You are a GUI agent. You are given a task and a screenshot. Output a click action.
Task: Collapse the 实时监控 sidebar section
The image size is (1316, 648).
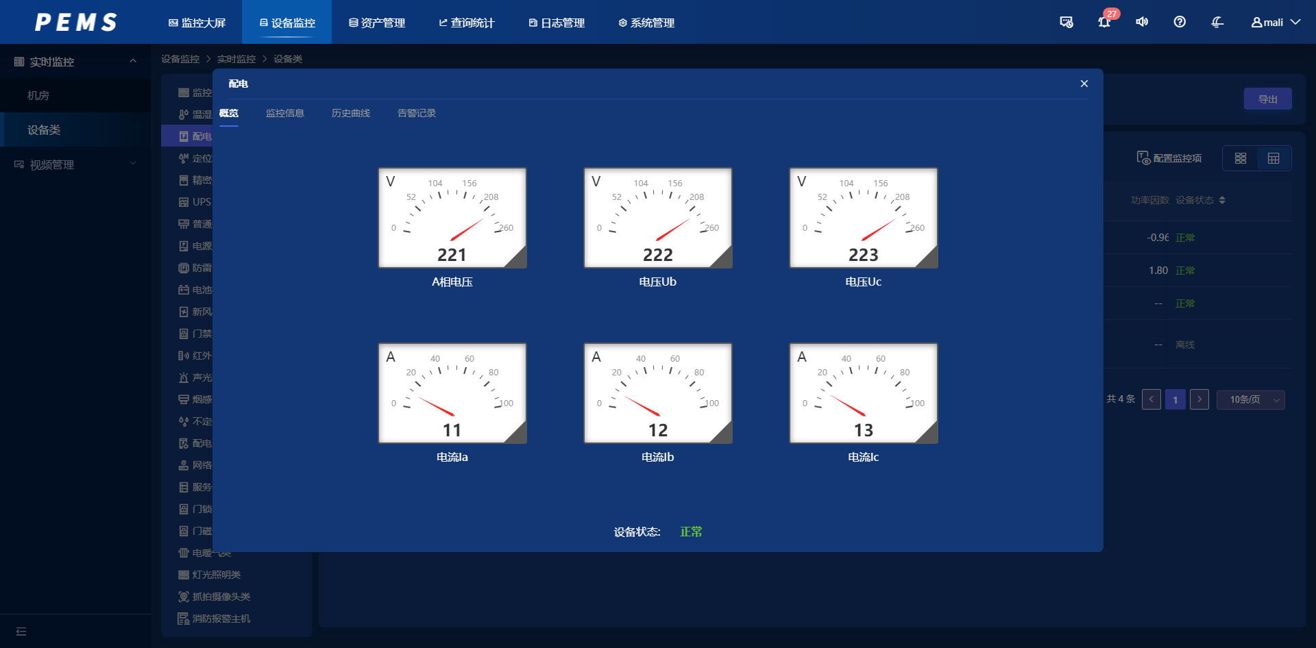[x=133, y=62]
